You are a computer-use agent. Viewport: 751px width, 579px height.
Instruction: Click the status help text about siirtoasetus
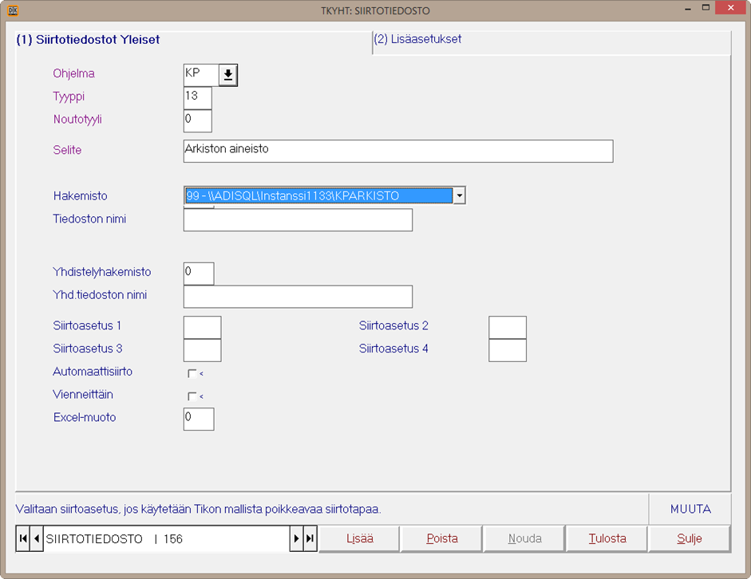pyautogui.click(x=198, y=509)
